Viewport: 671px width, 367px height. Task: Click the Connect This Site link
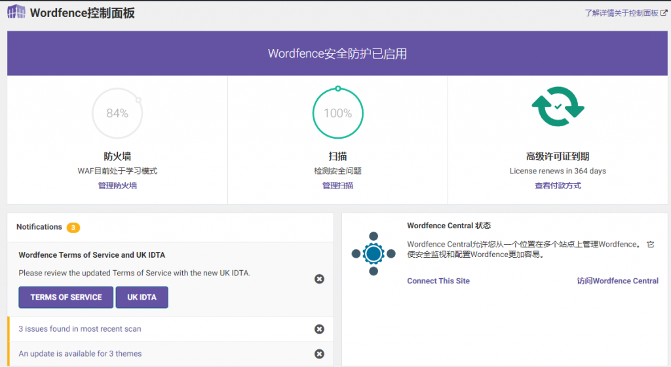tap(438, 281)
